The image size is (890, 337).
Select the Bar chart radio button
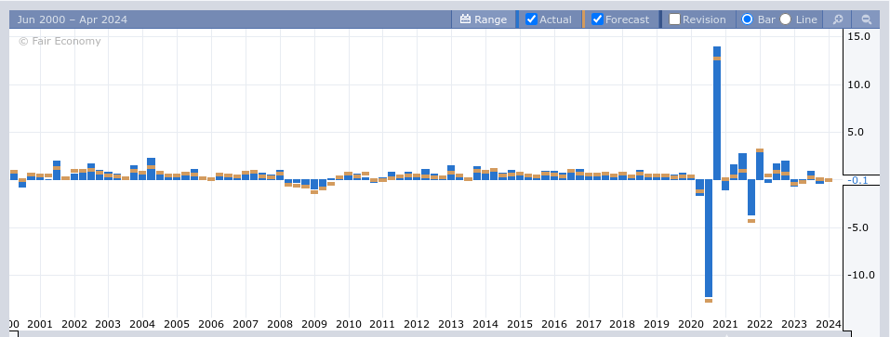coord(747,19)
